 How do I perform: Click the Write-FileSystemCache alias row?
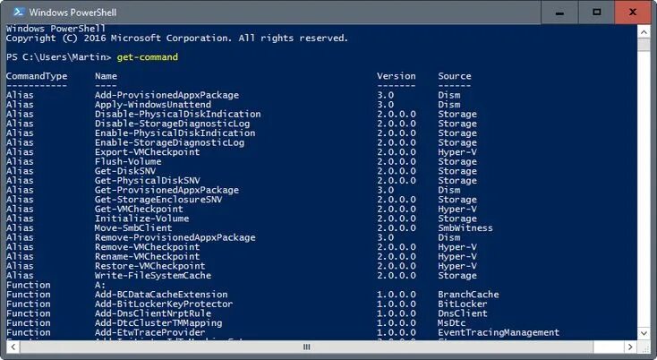(242, 275)
